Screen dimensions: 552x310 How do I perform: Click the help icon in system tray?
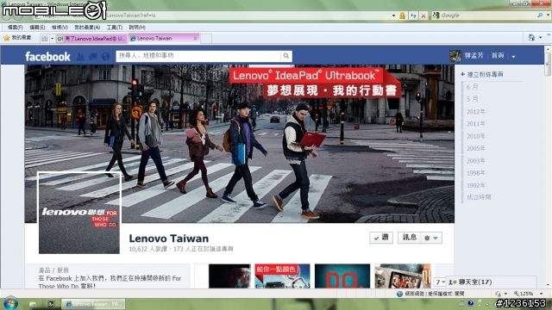click(471, 303)
